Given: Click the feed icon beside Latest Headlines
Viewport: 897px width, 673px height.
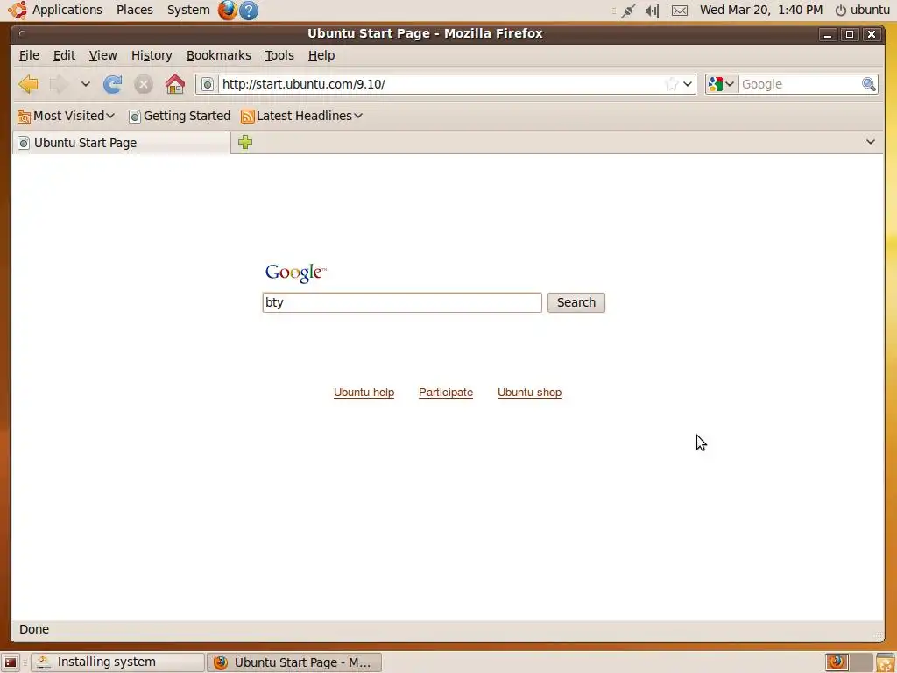Looking at the screenshot, I should coord(247,117).
